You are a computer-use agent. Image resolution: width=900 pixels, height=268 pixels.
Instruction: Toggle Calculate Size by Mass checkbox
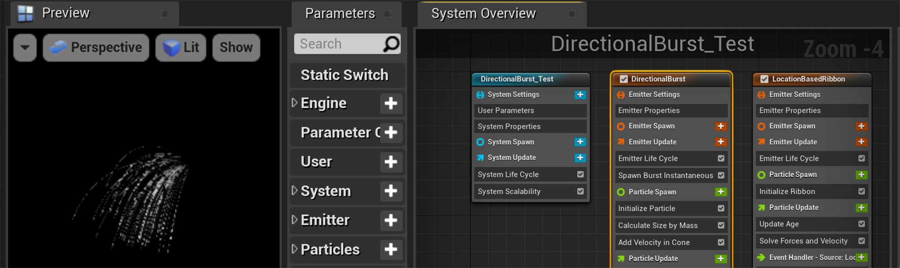(x=721, y=225)
